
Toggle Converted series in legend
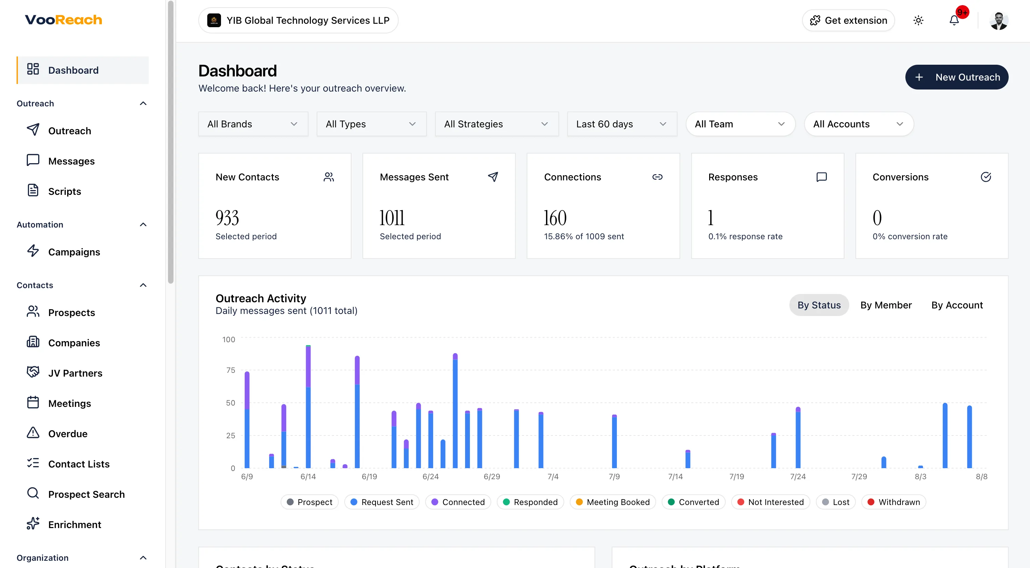[x=694, y=502]
